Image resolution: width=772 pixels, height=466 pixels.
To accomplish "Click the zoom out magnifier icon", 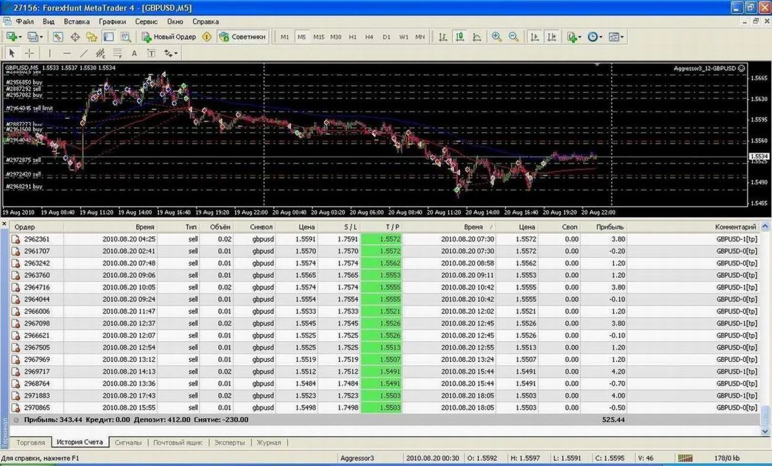I will click(514, 37).
